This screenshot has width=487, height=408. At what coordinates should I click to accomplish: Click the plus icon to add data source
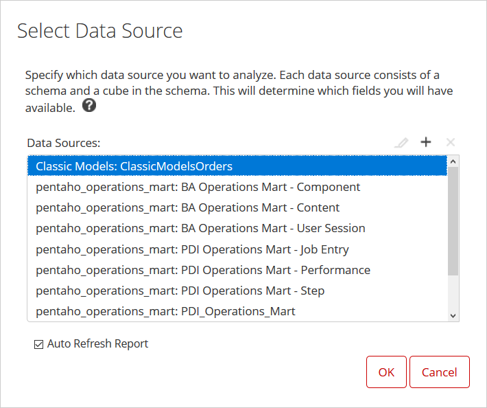[x=426, y=142]
